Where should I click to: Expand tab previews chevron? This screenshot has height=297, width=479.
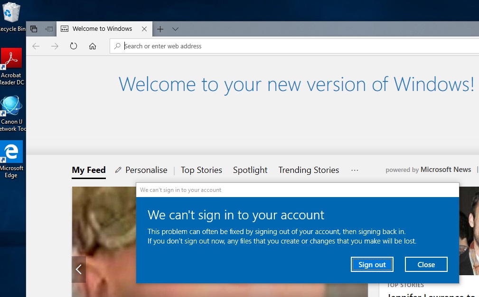click(x=175, y=29)
